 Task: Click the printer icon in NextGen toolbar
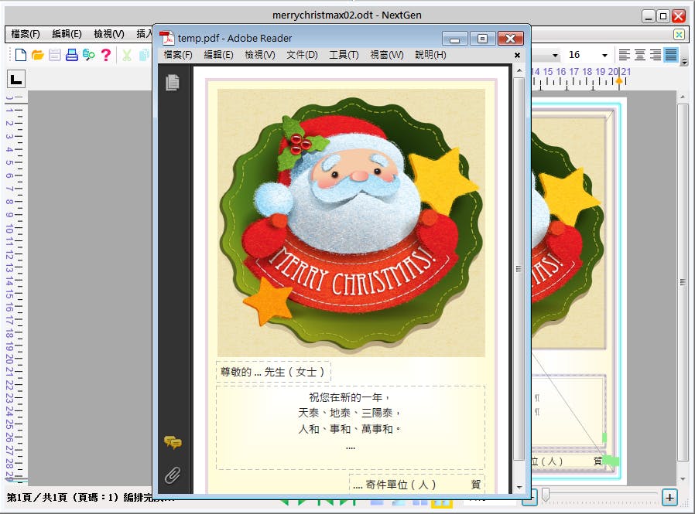[x=72, y=55]
